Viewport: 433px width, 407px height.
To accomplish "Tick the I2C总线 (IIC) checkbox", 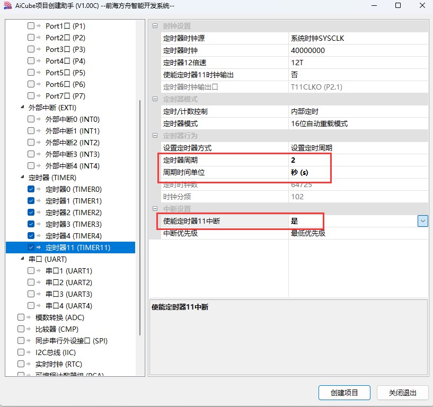I will (x=21, y=352).
